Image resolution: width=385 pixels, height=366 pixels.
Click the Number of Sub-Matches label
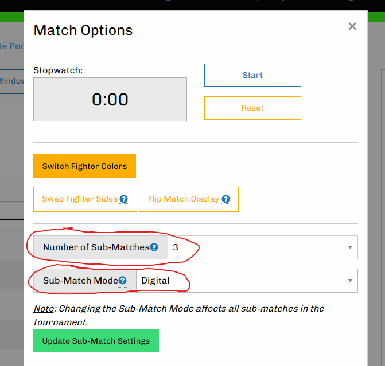click(x=96, y=247)
